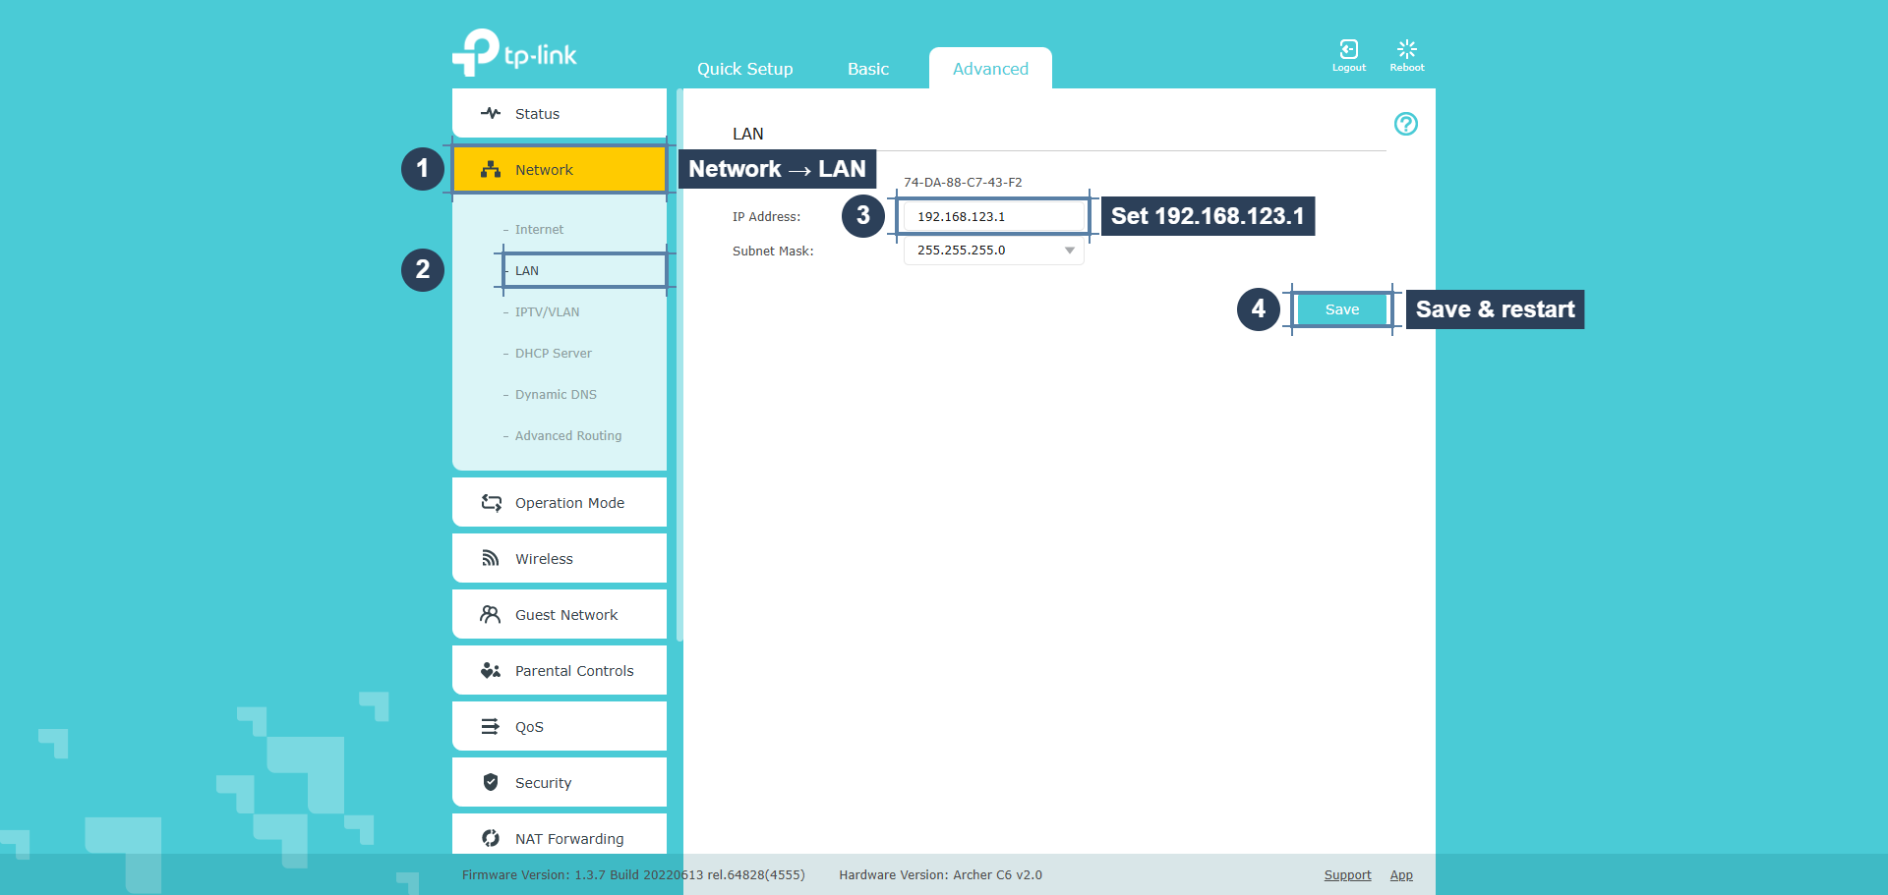
Task: Expand the Security section label
Action: click(x=543, y=783)
